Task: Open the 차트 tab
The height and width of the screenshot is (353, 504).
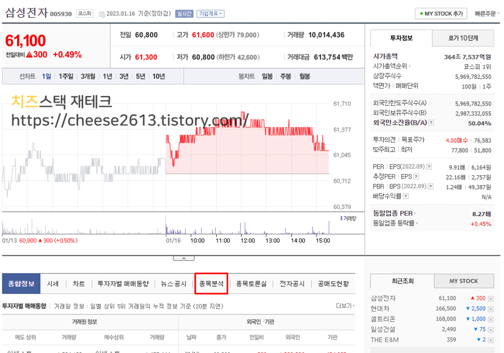Action: [78, 283]
